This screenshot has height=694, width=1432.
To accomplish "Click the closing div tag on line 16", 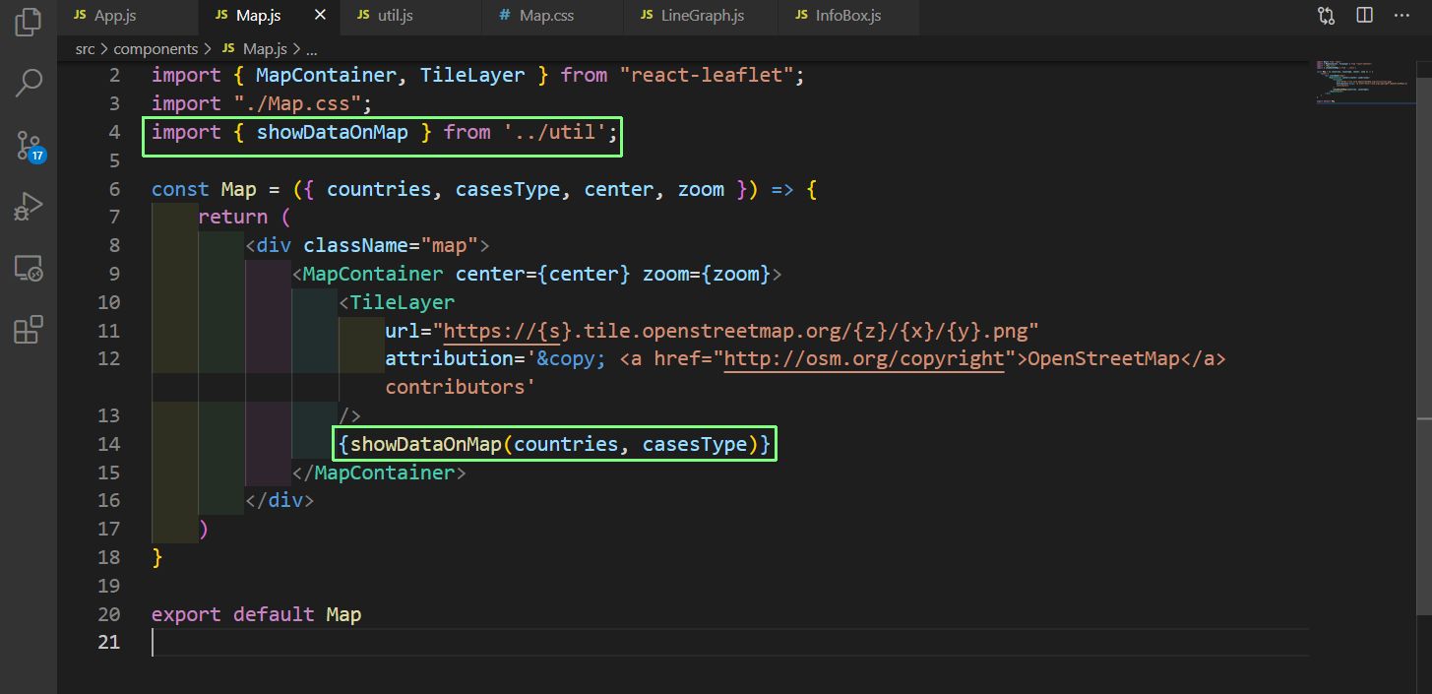I will [x=280, y=500].
